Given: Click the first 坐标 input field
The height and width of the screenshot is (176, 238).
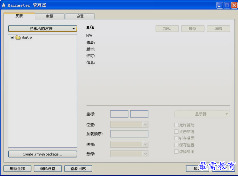Looking at the screenshot, I should (x=119, y=114).
